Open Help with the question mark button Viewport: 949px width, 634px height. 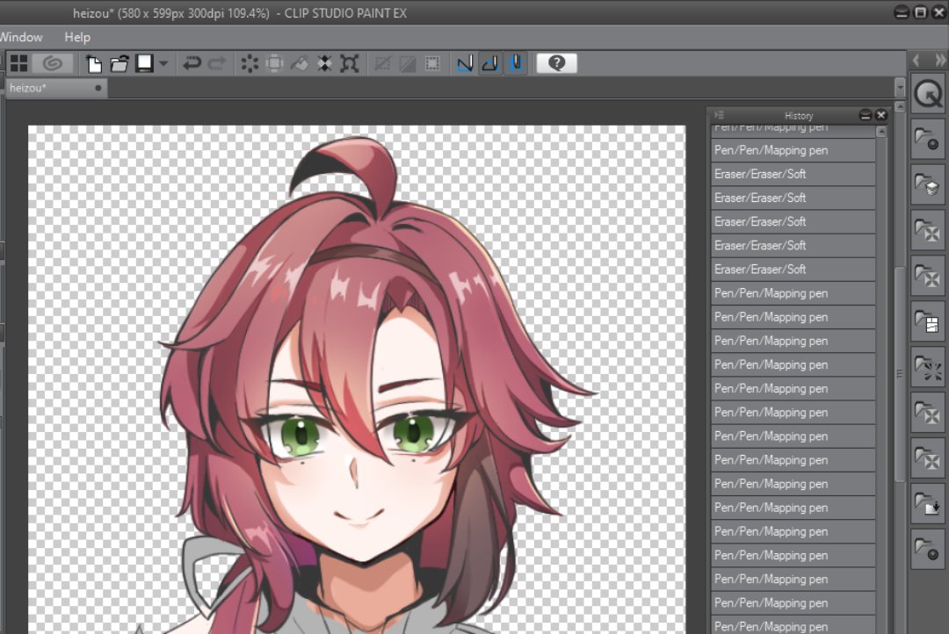(x=556, y=63)
